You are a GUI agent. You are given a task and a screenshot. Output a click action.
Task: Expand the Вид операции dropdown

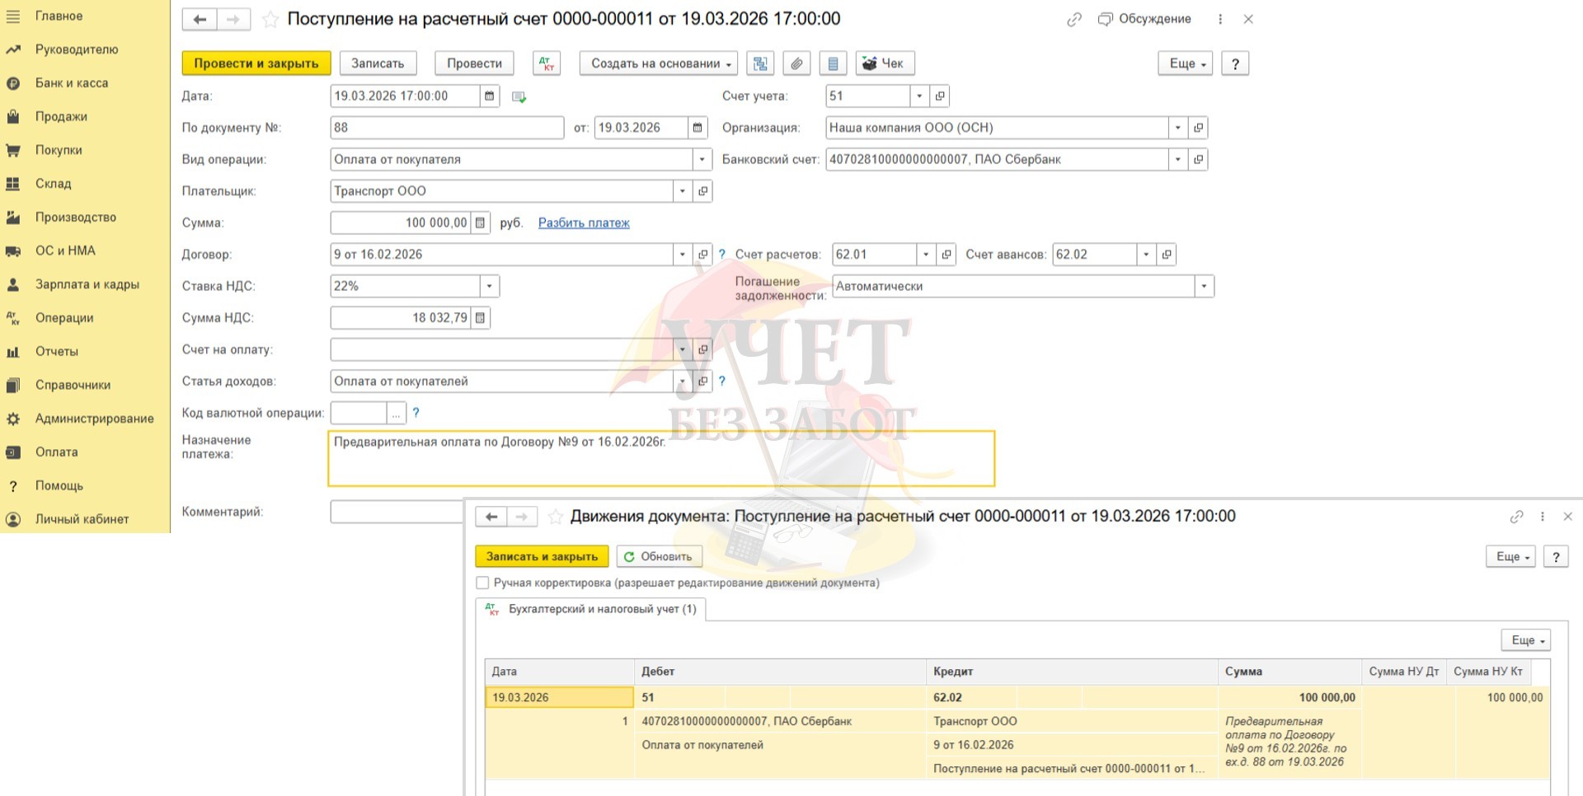(702, 160)
